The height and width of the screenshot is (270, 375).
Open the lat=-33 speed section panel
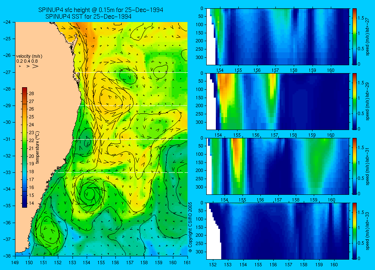[x=277, y=231]
